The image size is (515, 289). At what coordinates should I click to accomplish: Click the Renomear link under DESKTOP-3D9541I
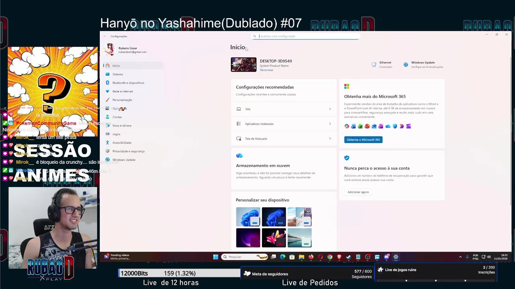point(266,70)
